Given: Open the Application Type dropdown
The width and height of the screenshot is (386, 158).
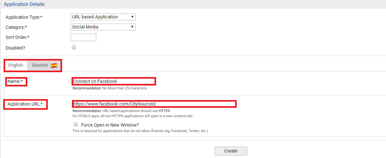Looking at the screenshot, I should pyautogui.click(x=103, y=17).
